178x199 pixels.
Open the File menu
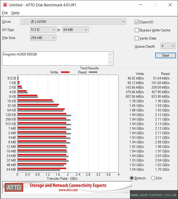point(5,13)
